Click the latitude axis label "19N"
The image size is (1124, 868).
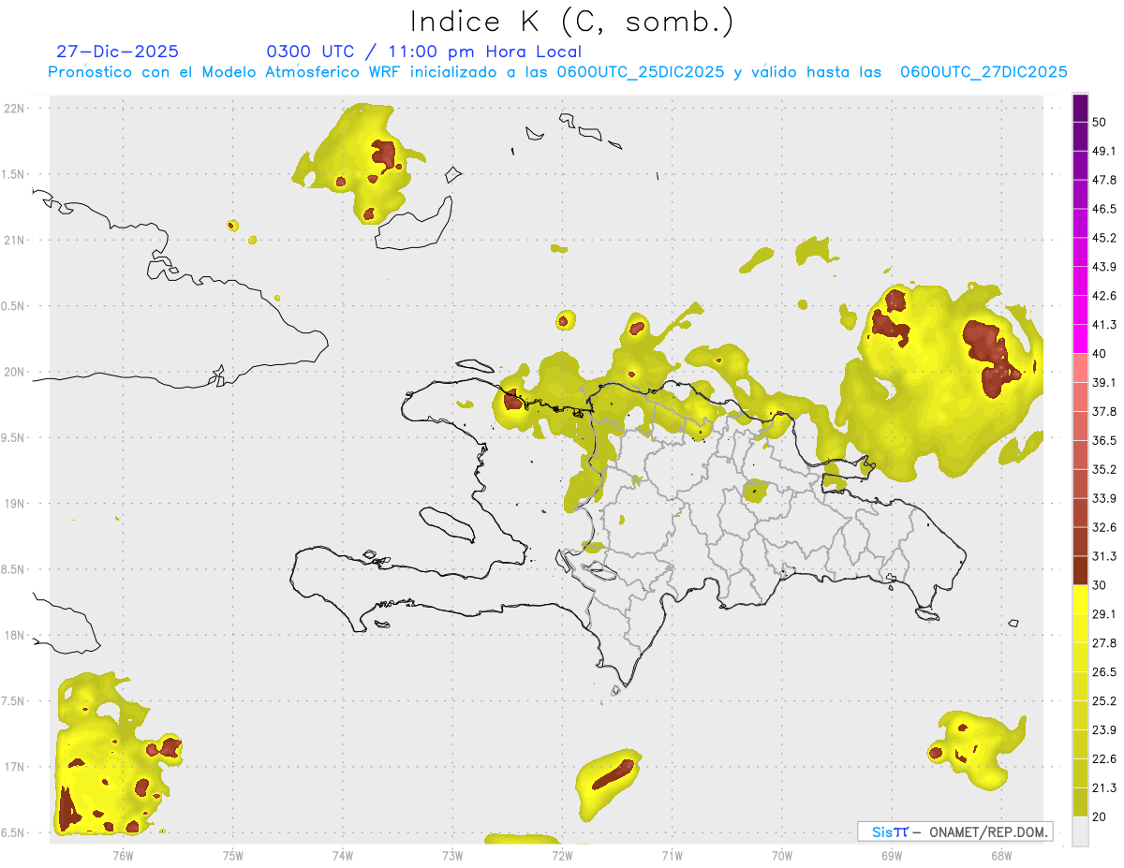coord(16,504)
